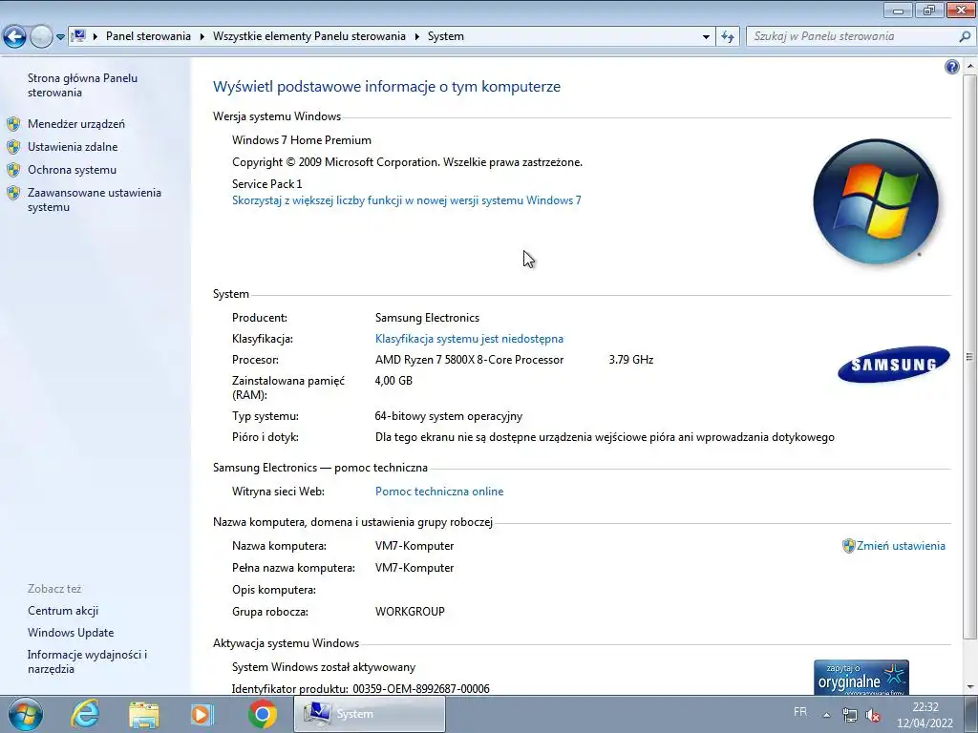
Task: Select System window taskbar button
Action: pyautogui.click(x=370, y=714)
